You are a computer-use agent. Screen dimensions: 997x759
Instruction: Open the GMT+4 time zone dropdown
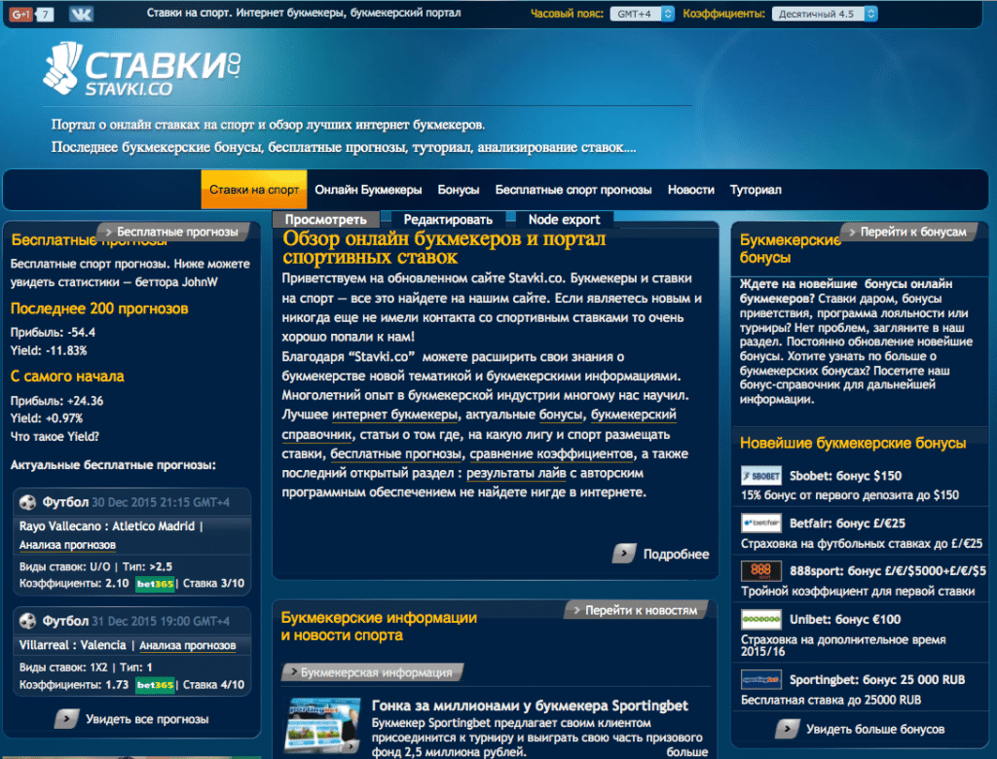coord(643,15)
